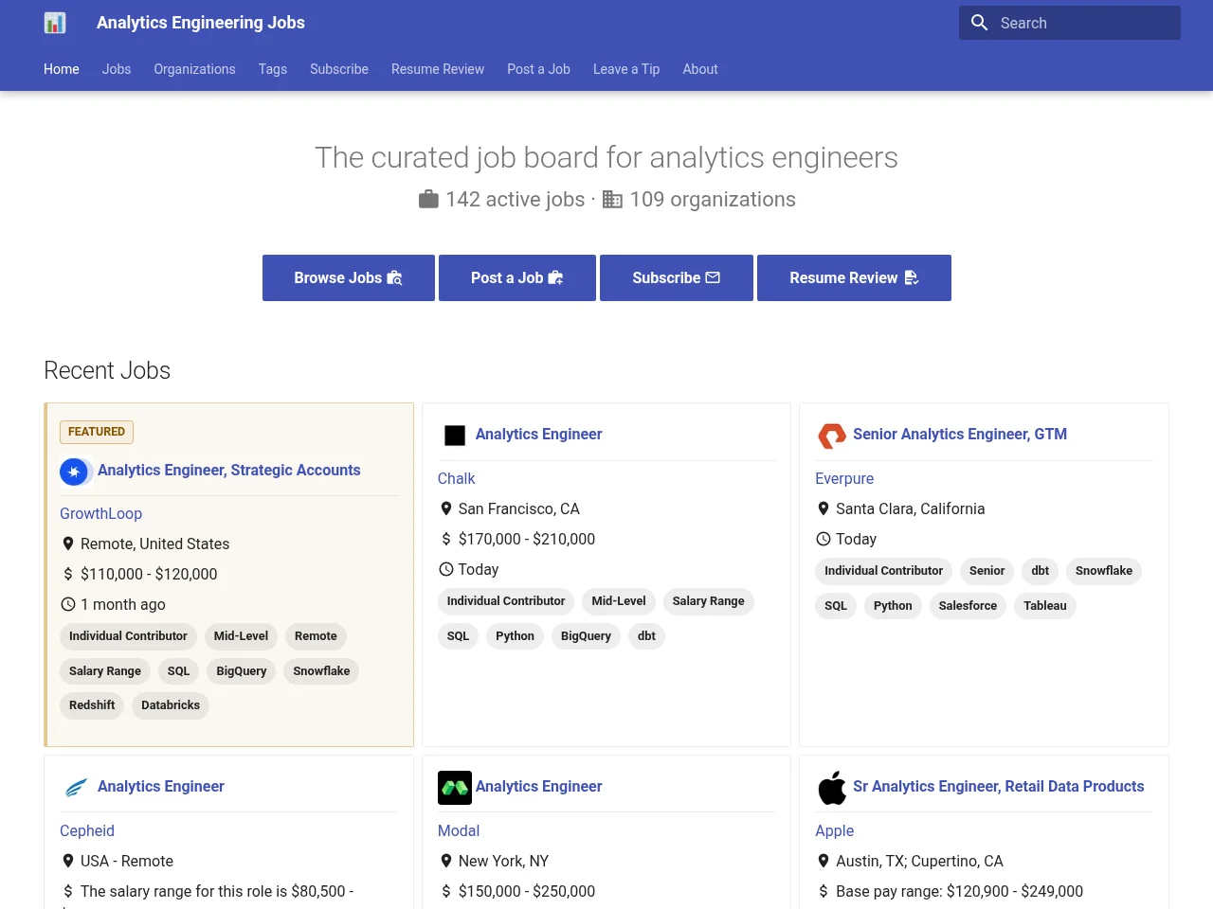Click the magnifier search icon
The height and width of the screenshot is (909, 1213).
(x=980, y=23)
